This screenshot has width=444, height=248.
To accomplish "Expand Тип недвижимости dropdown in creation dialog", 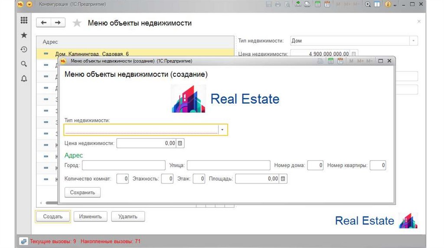I will click(x=222, y=130).
